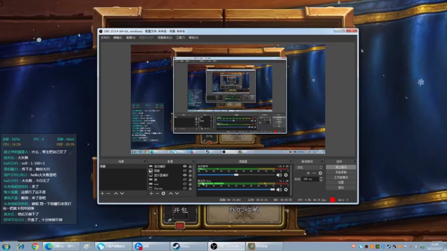
Task: Adjust the Mic/Aux volume slider
Action: [x=236, y=189]
